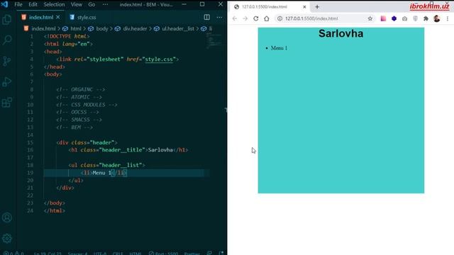Open the Extensions view
Image resolution: width=454 pixels, height=255 pixels.
[x=7, y=102]
